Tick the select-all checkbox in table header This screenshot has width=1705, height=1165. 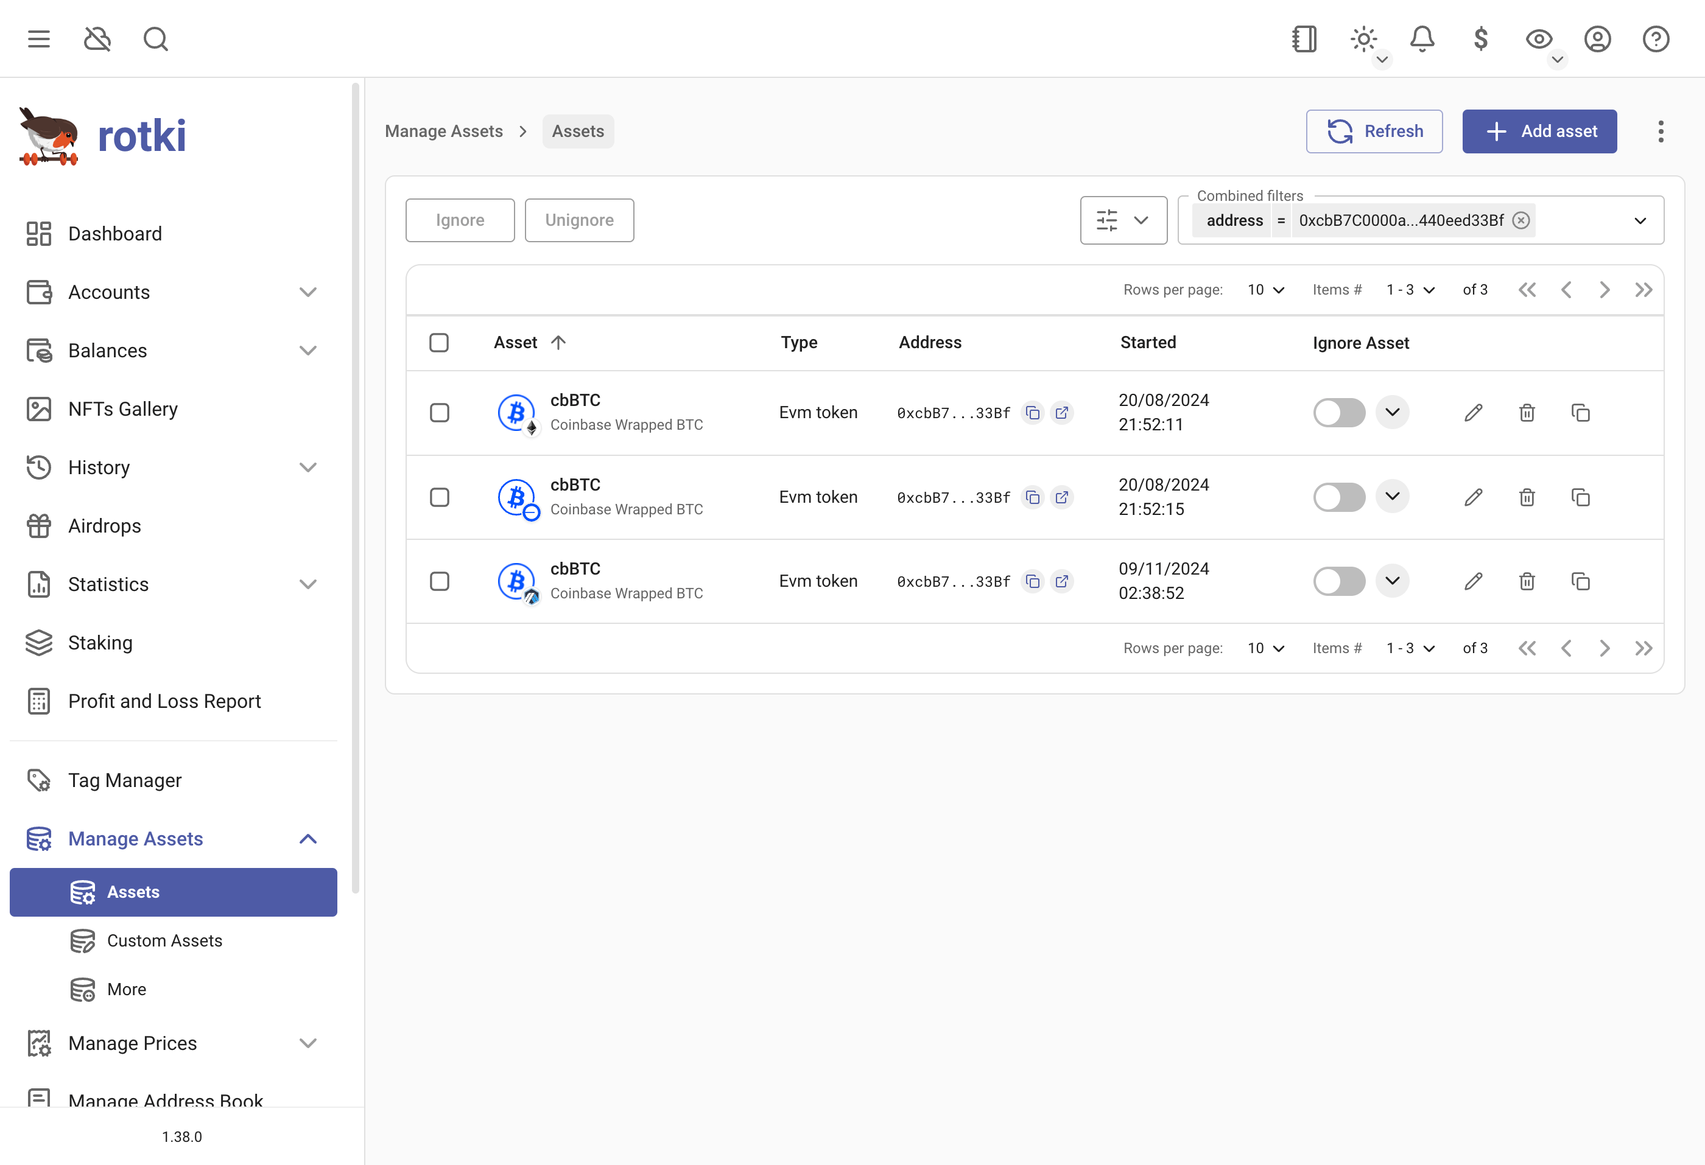click(438, 343)
